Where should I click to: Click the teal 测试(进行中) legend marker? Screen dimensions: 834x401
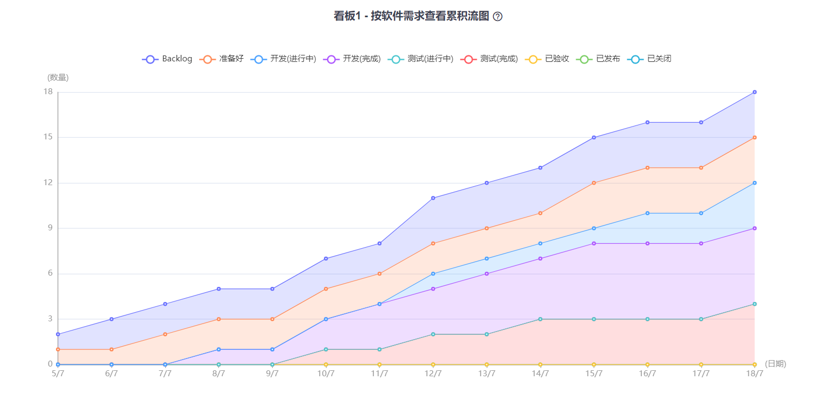pyautogui.click(x=395, y=59)
